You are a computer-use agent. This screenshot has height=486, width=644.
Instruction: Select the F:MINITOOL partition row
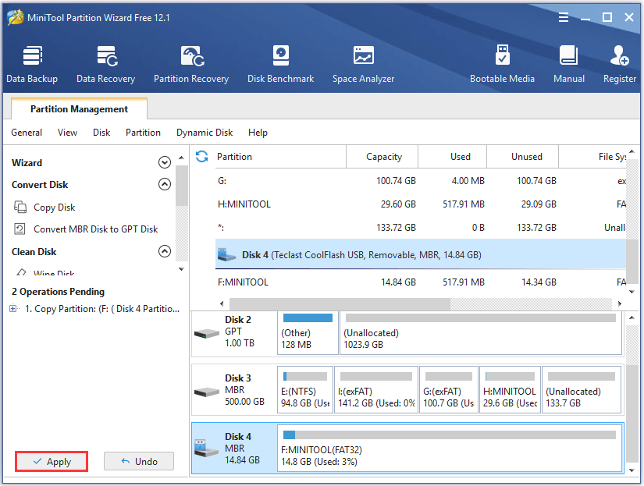(x=421, y=282)
